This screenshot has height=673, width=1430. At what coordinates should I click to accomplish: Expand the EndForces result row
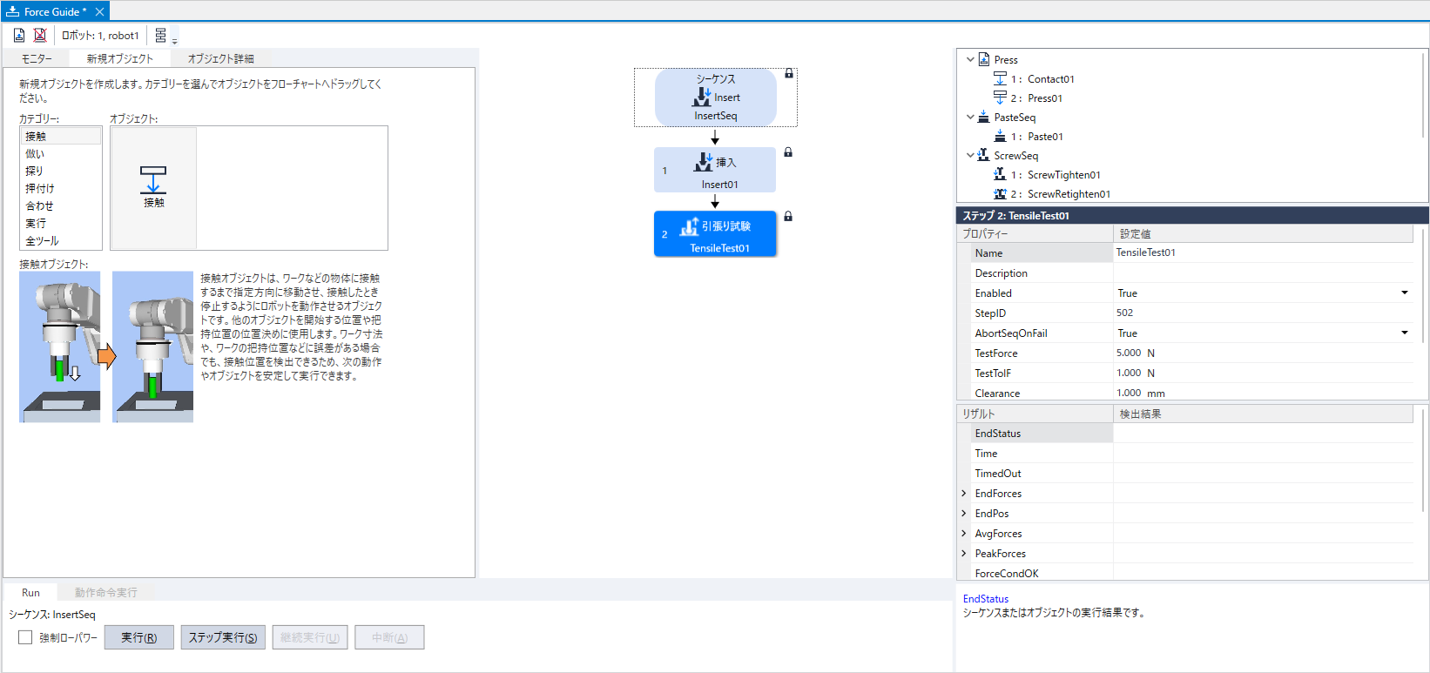coord(964,494)
